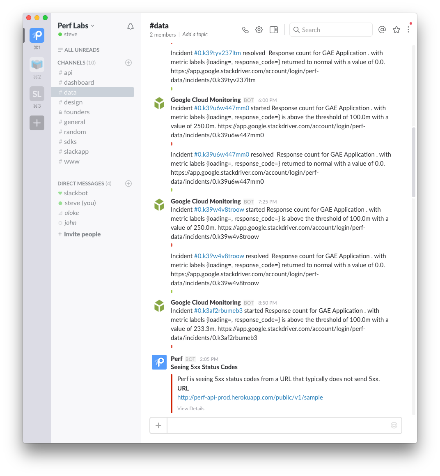The image size is (440, 476).
Task: Switch to the SL workspace
Action: pos(37,94)
